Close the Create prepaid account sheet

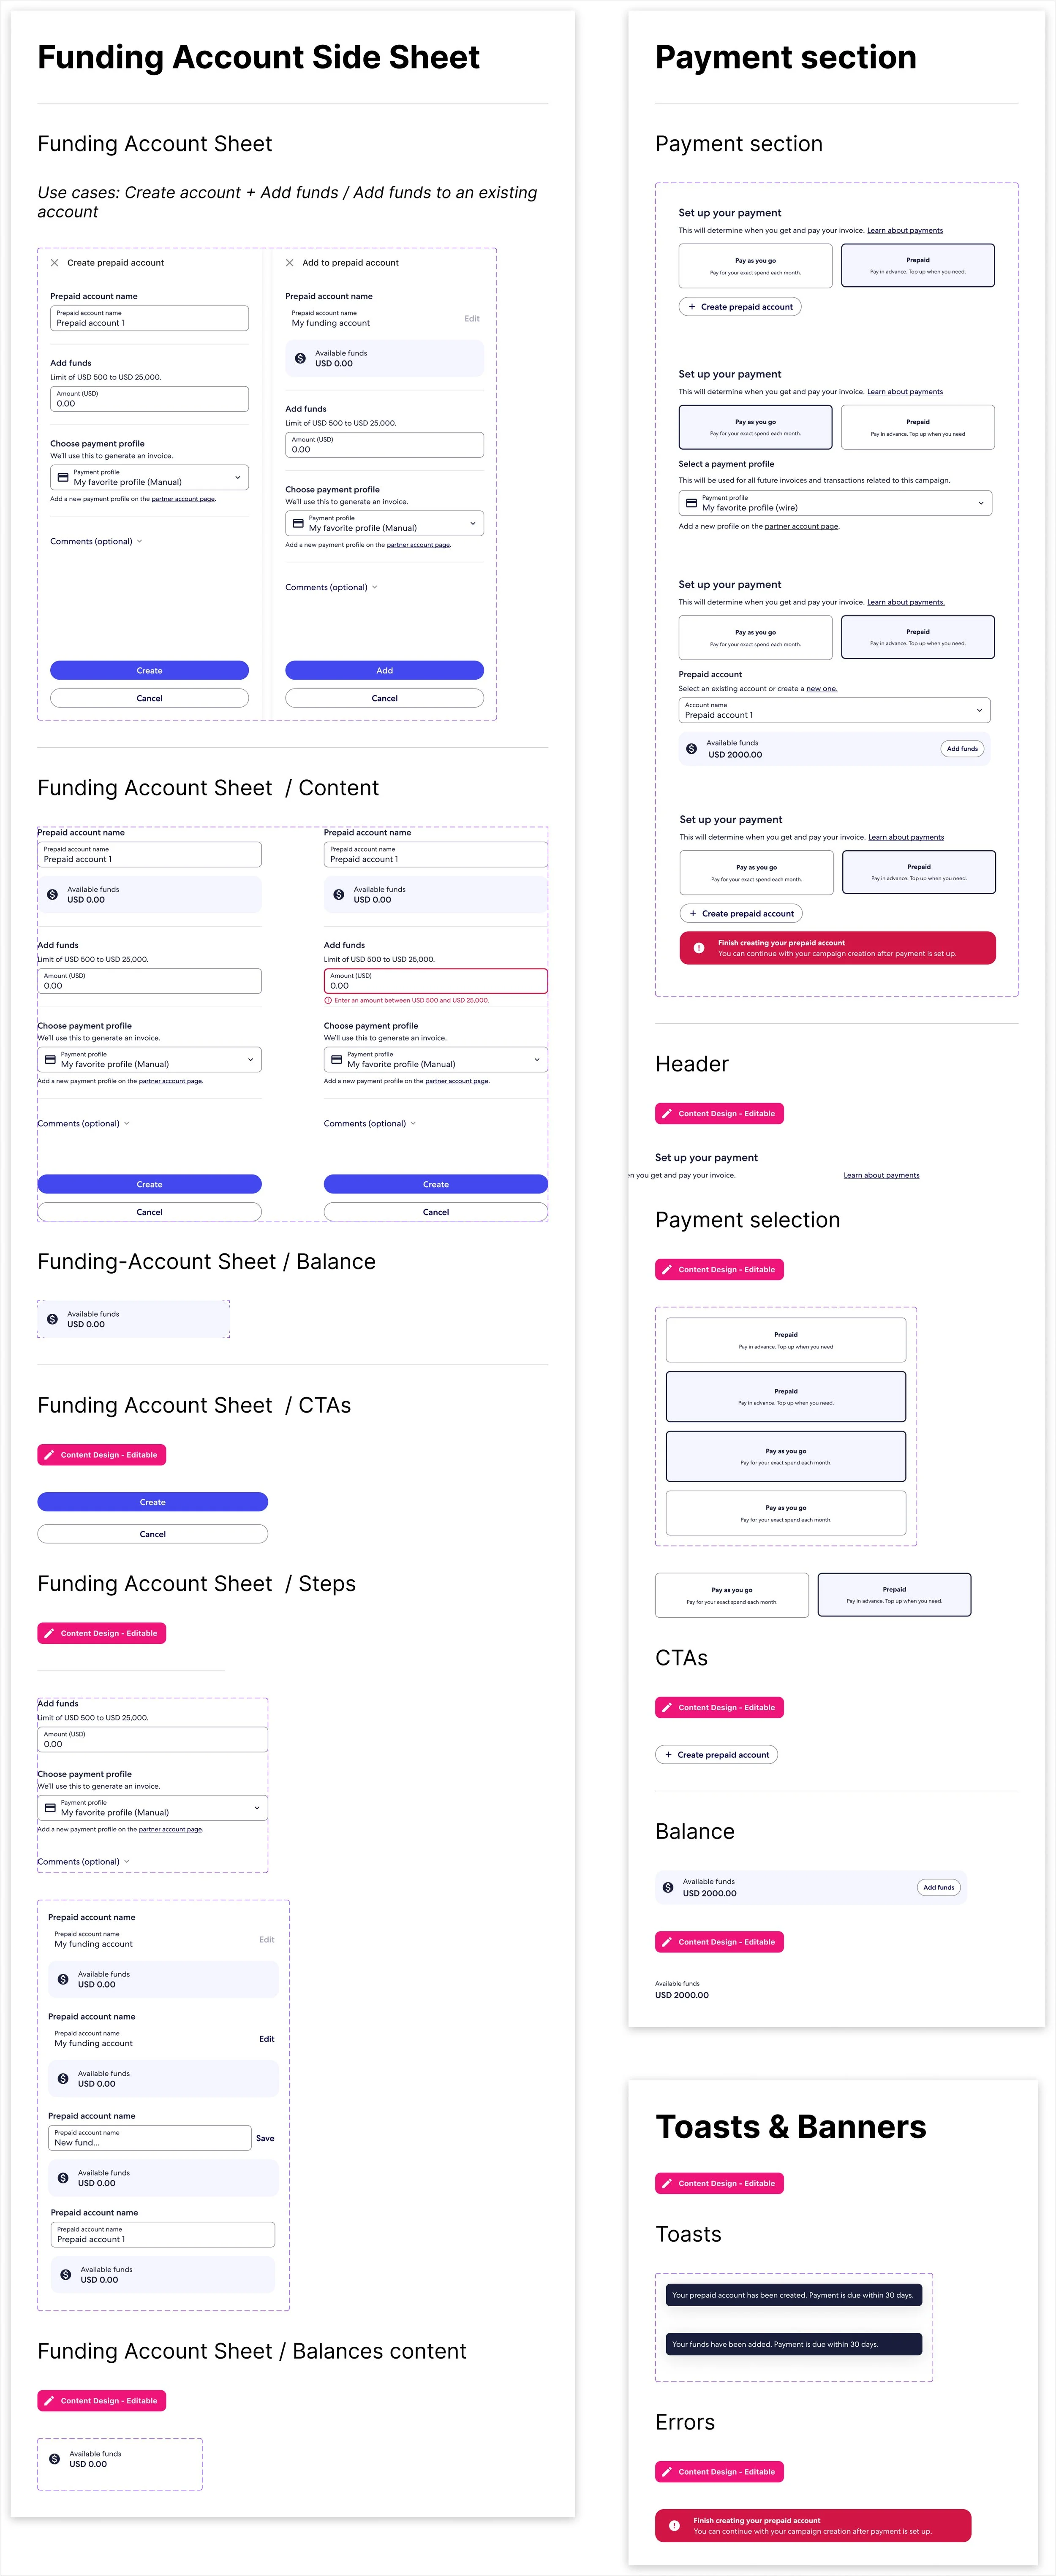(x=54, y=263)
